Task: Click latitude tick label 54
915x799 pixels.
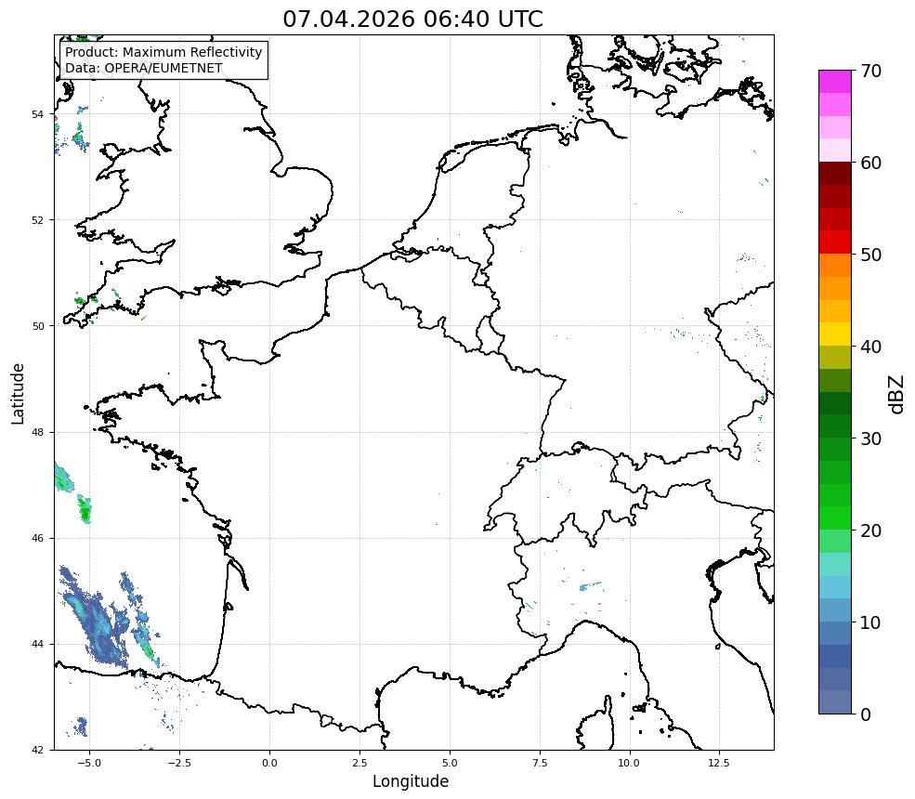Action: 37,114
